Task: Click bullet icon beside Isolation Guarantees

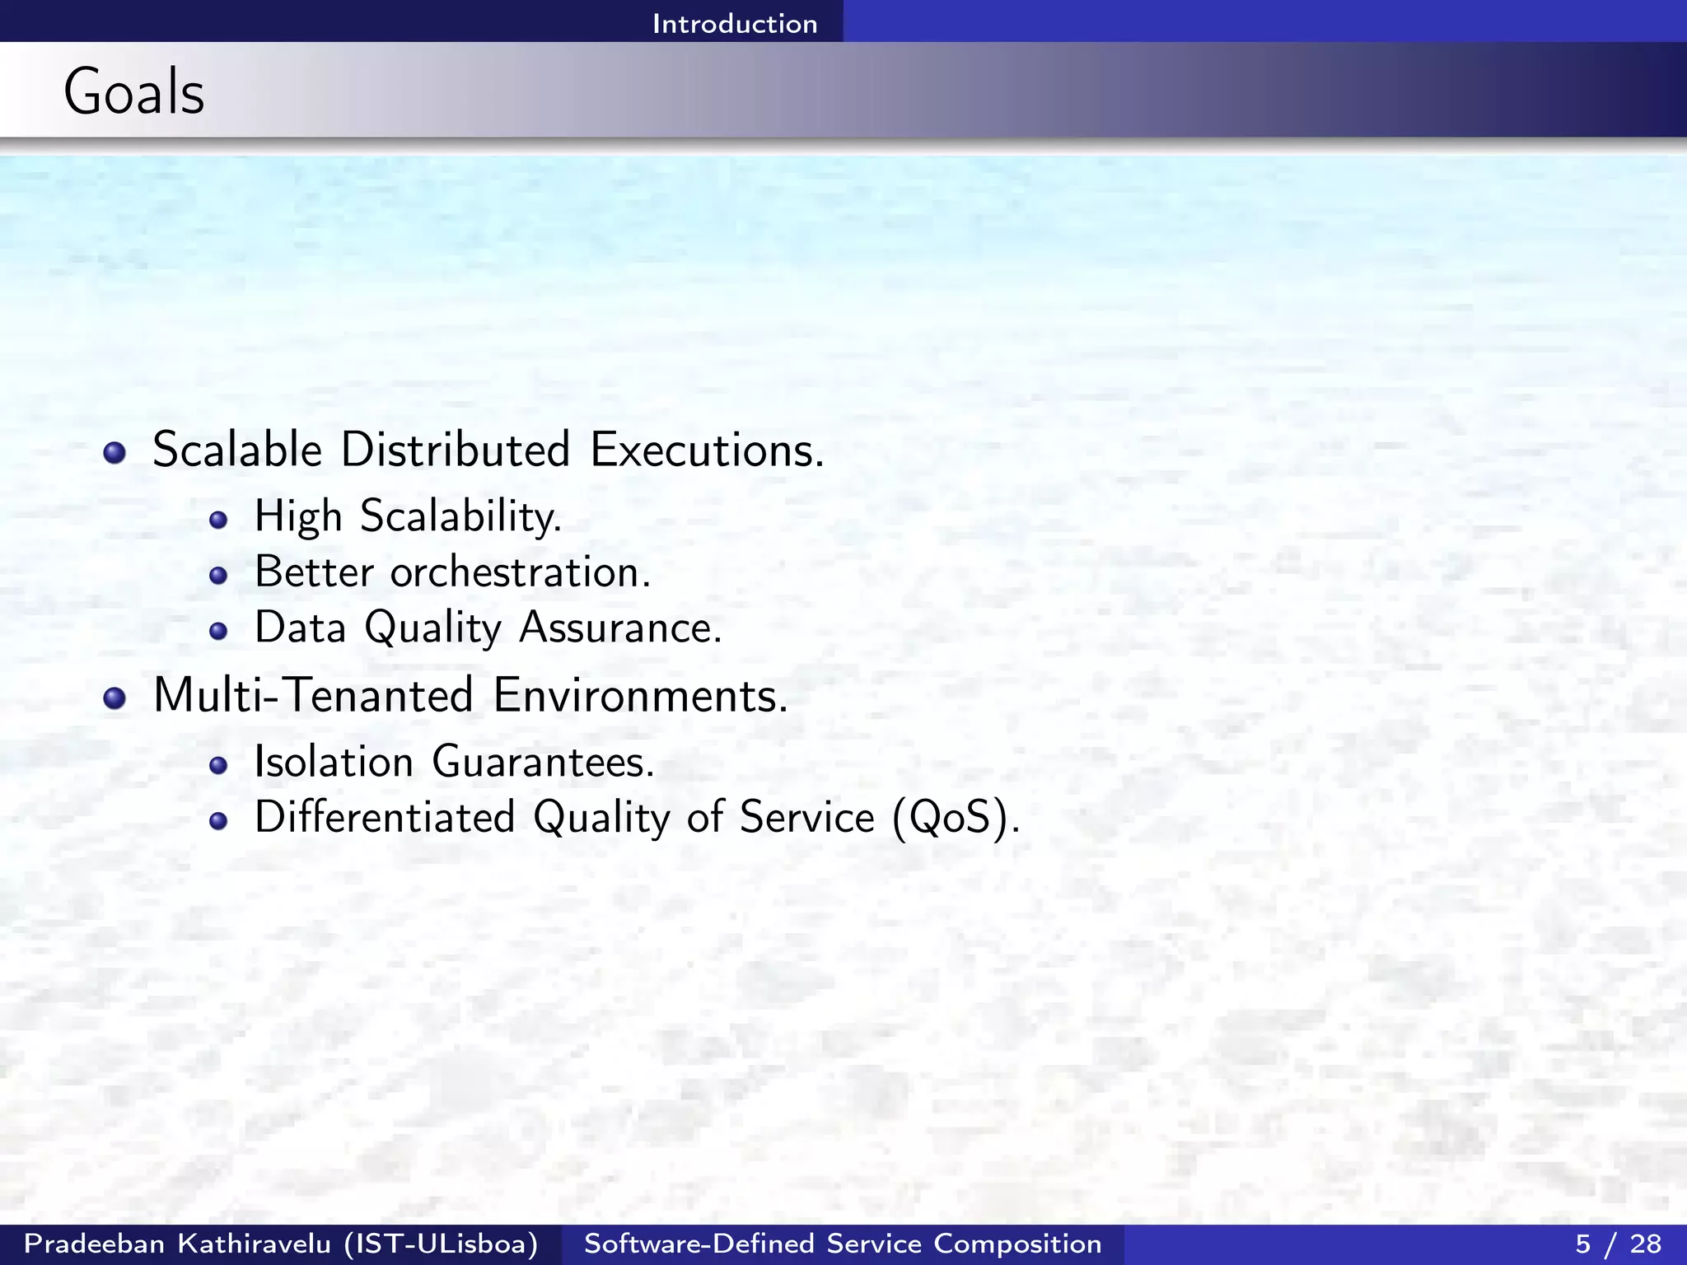Action: 218,765
